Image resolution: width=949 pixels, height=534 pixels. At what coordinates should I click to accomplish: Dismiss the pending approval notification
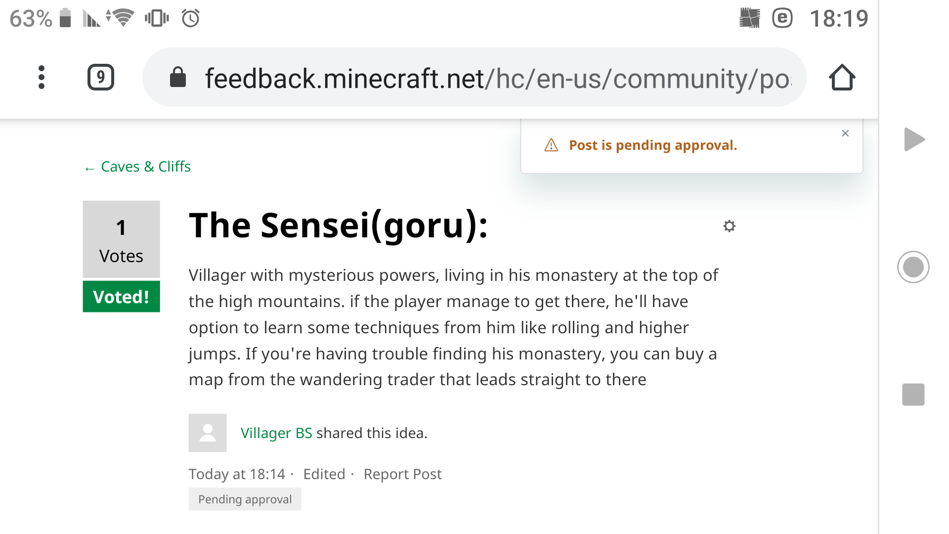pos(845,133)
